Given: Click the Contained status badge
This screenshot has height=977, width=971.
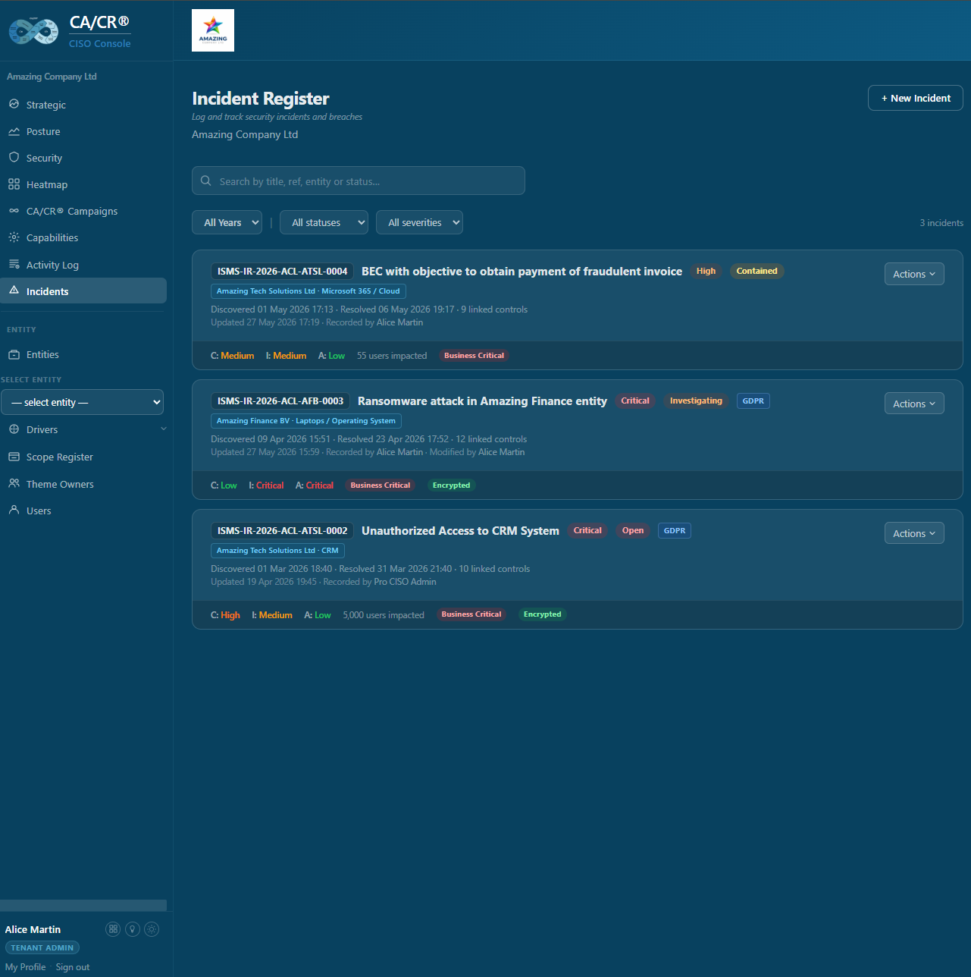Looking at the screenshot, I should tap(756, 271).
